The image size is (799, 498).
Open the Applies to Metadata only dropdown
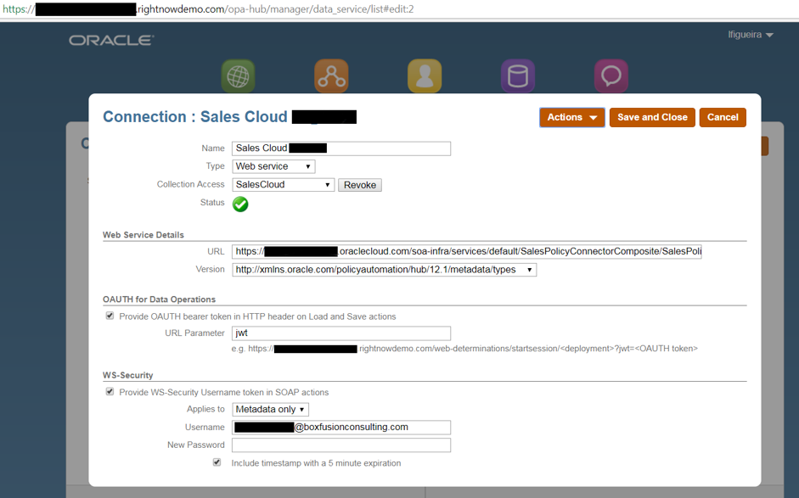[x=271, y=410]
